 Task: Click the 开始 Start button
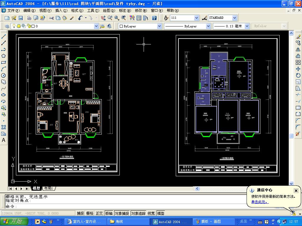14,222
